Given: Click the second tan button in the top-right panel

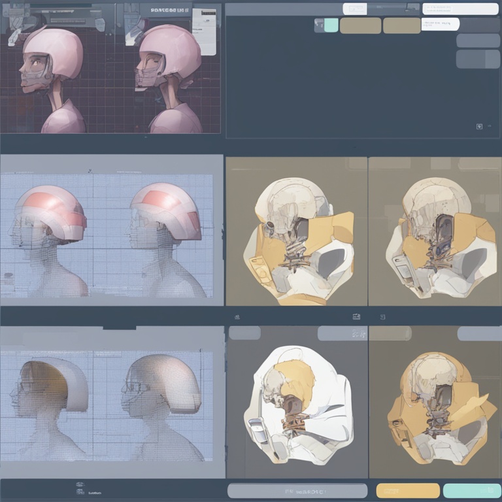Looking at the screenshot, I should click(402, 25).
